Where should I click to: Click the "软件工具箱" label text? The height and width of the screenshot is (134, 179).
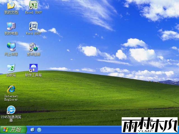tap(33, 75)
